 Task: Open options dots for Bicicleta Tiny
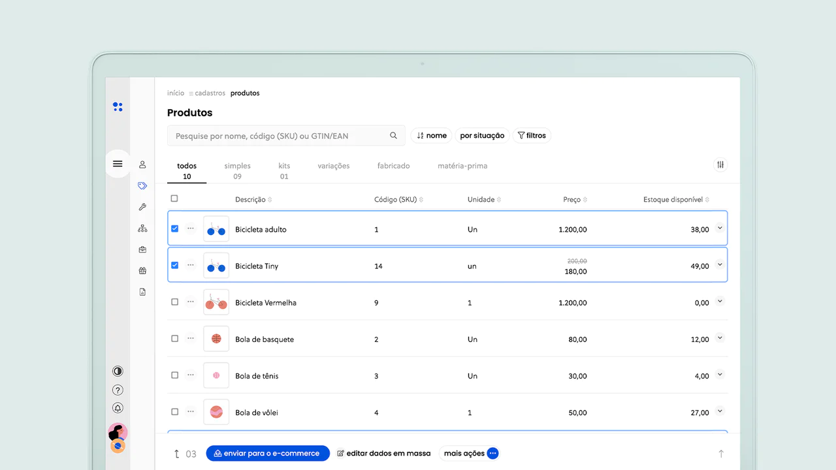click(x=191, y=265)
